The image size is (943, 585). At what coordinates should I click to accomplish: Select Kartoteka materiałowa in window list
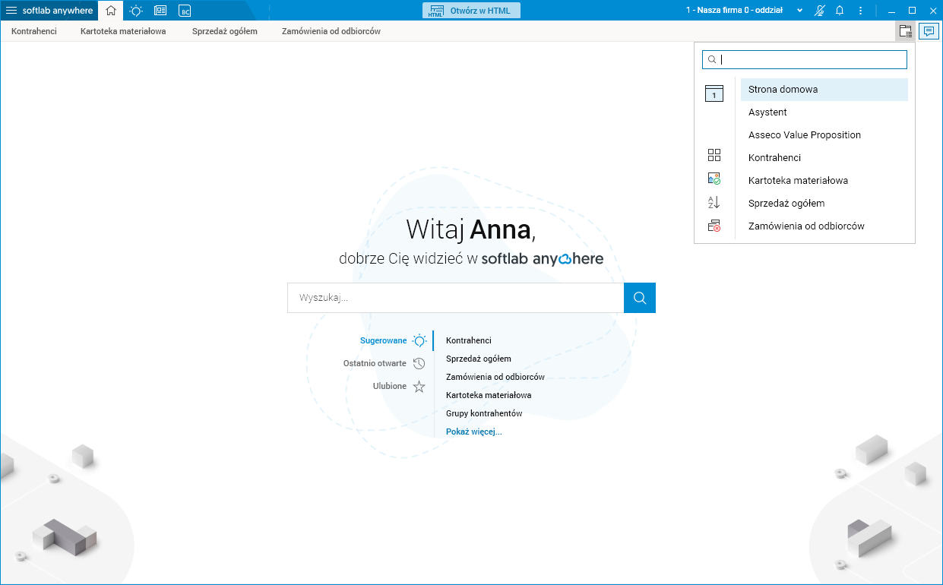coord(824,181)
